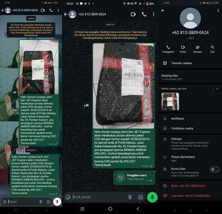
Task: Tap Blokir +62 812-3809-0624
Action: (x=190, y=186)
